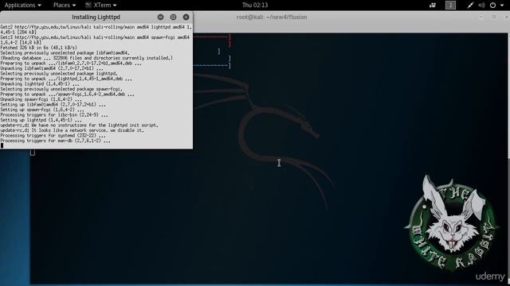The width and height of the screenshot is (510, 286).
Task: Click 'Unpacking lighttpd (1.4.45-1)' line
Action: [x=40, y=84]
